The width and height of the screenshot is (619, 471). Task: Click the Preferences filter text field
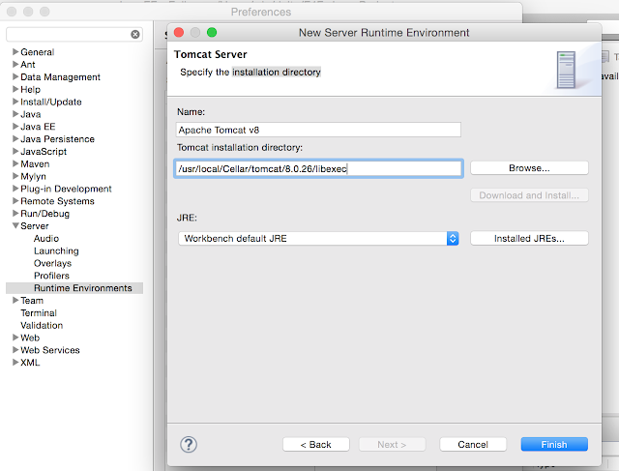(74, 35)
